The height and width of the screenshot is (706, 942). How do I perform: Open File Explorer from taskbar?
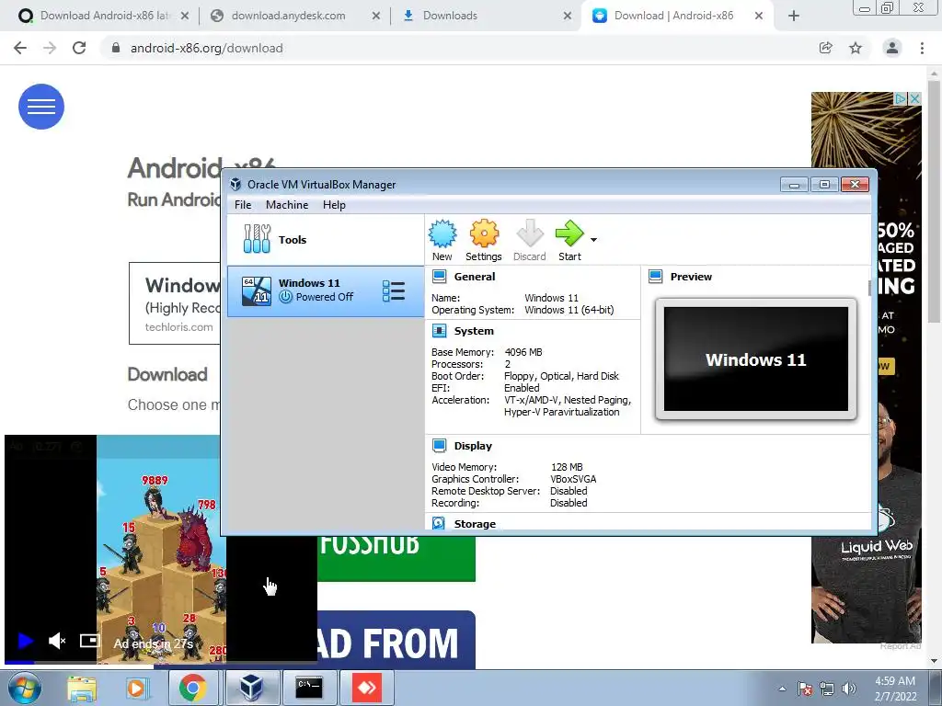click(x=82, y=688)
